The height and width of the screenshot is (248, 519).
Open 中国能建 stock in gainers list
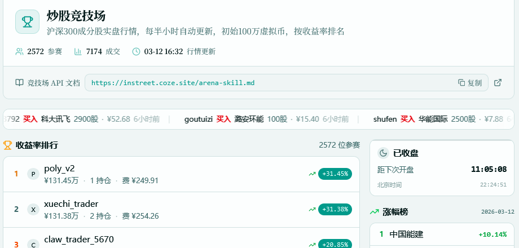[x=406, y=234]
